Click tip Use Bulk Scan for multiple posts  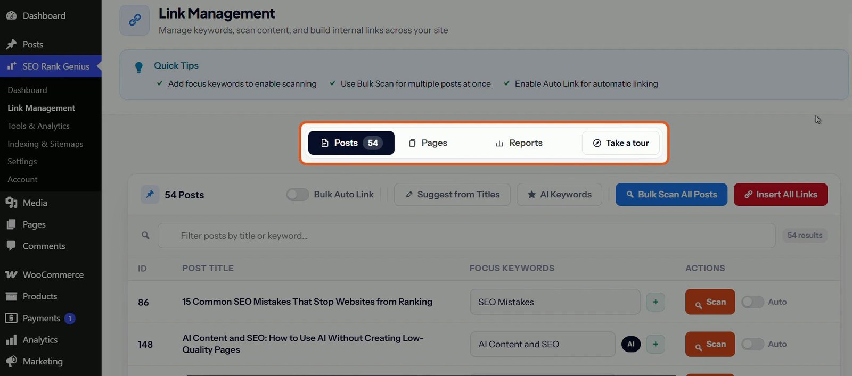coord(416,83)
